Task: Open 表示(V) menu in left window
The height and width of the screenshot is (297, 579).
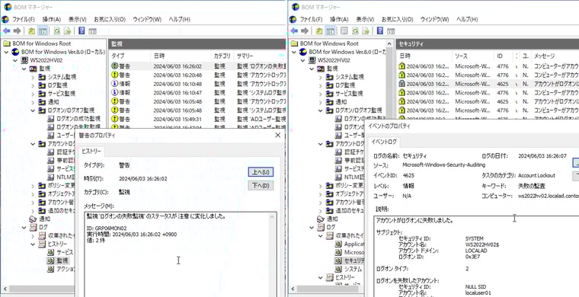Action: [77, 19]
